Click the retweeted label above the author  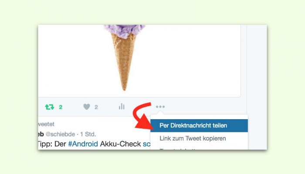pos(46,124)
